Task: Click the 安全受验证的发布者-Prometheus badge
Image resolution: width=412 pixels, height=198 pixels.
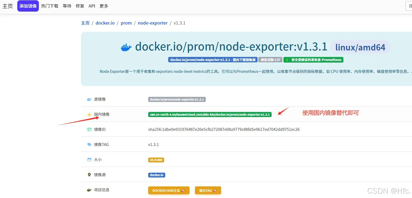Action: click(x=313, y=60)
